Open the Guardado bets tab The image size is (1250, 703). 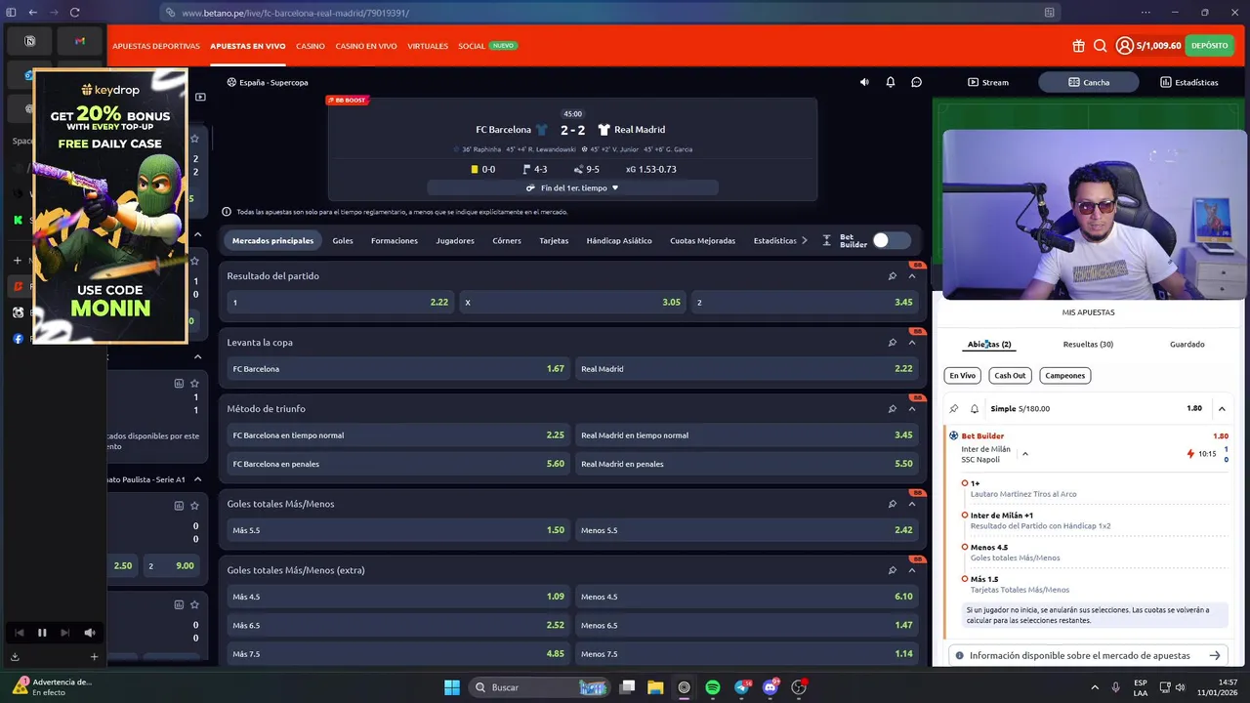click(1187, 344)
